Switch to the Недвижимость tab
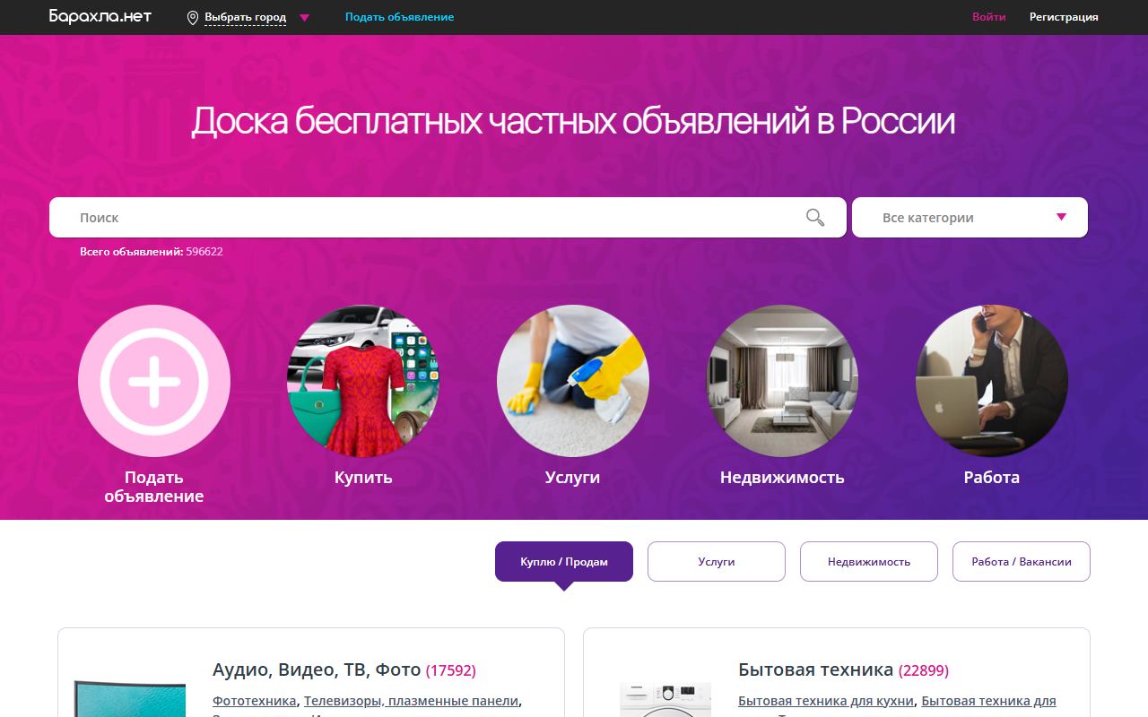This screenshot has width=1148, height=717. click(x=869, y=562)
